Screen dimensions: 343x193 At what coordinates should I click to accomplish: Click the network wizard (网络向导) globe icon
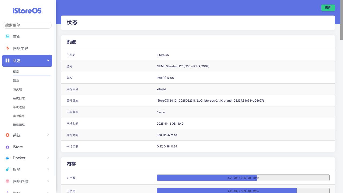click(x=8, y=49)
